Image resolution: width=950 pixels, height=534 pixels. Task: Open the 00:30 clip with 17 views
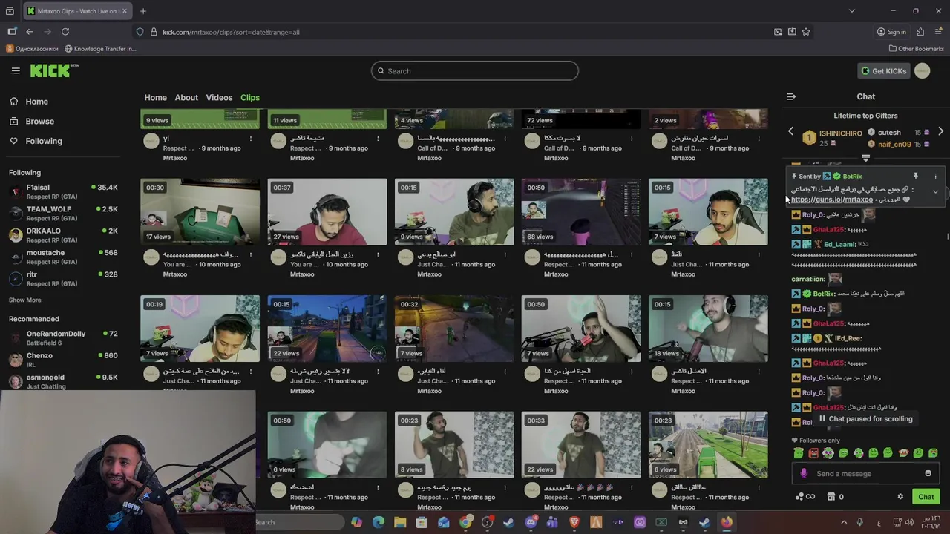click(200, 212)
